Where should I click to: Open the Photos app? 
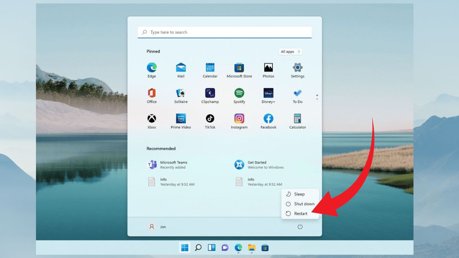268,70
